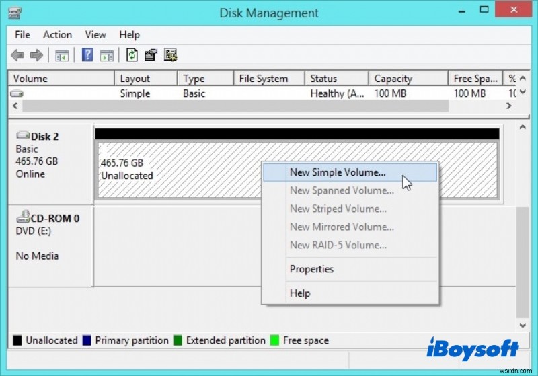
Task: Click greyed New RAID-5 Volume... entry
Action: pos(350,245)
